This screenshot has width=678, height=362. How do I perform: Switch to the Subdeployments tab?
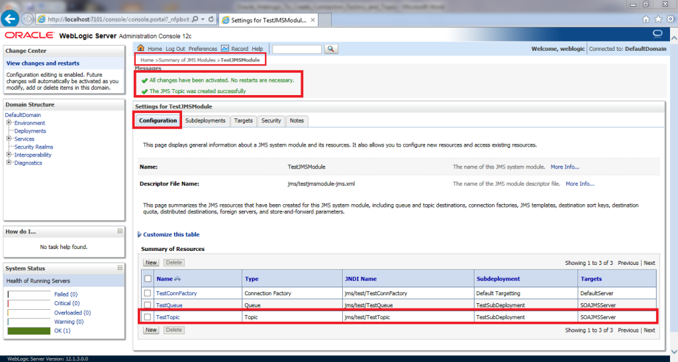click(205, 121)
